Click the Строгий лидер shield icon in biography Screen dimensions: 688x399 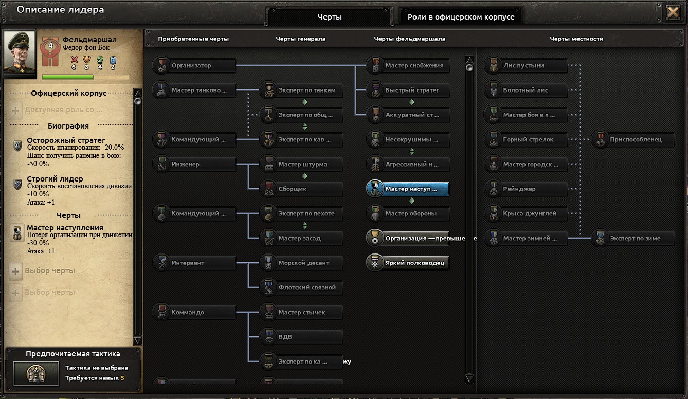tap(17, 185)
